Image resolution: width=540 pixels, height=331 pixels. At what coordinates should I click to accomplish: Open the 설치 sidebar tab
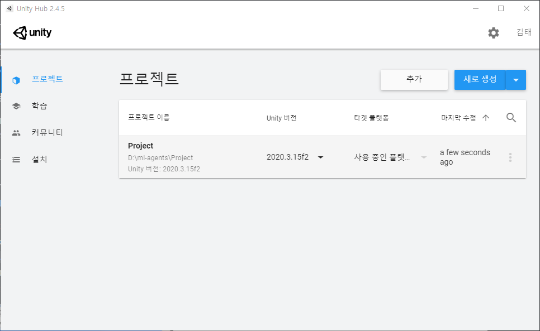click(x=39, y=159)
